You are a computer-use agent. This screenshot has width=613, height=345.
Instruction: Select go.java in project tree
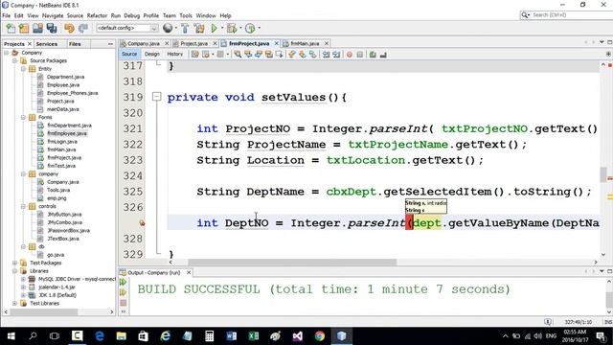pyautogui.click(x=56, y=255)
